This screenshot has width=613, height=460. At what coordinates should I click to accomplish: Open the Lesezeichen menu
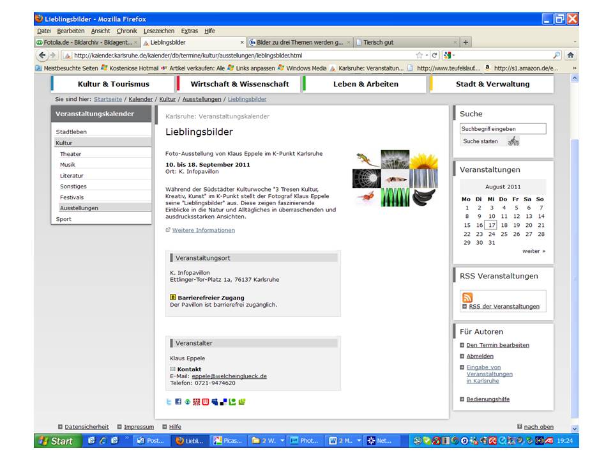tap(159, 31)
